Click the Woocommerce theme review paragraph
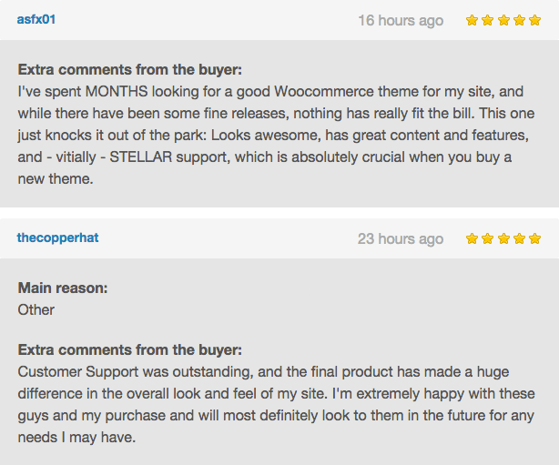 [x=276, y=135]
